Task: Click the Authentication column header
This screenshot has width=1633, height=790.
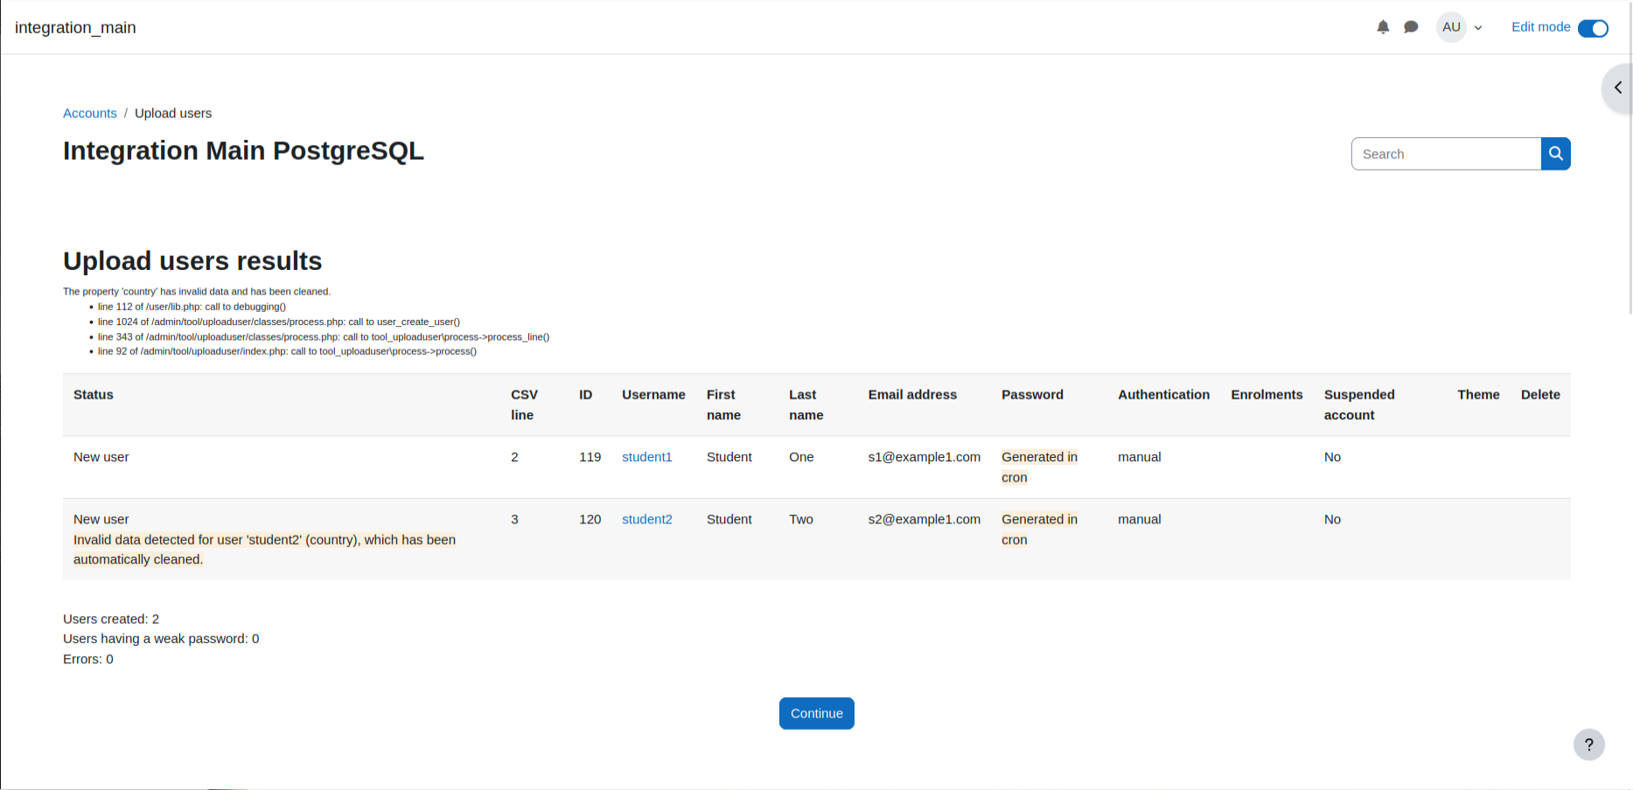Action: (x=1163, y=395)
